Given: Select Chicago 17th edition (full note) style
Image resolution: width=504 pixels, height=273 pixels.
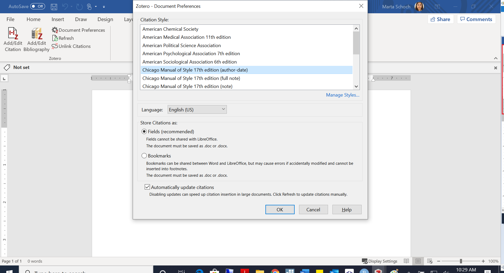Looking at the screenshot, I should (x=246, y=78).
